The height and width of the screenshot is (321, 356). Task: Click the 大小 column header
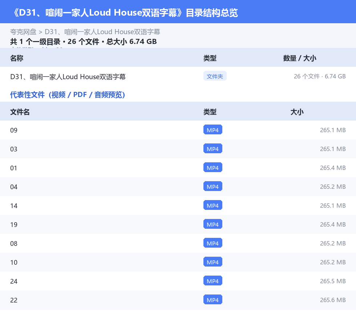tap(297, 112)
